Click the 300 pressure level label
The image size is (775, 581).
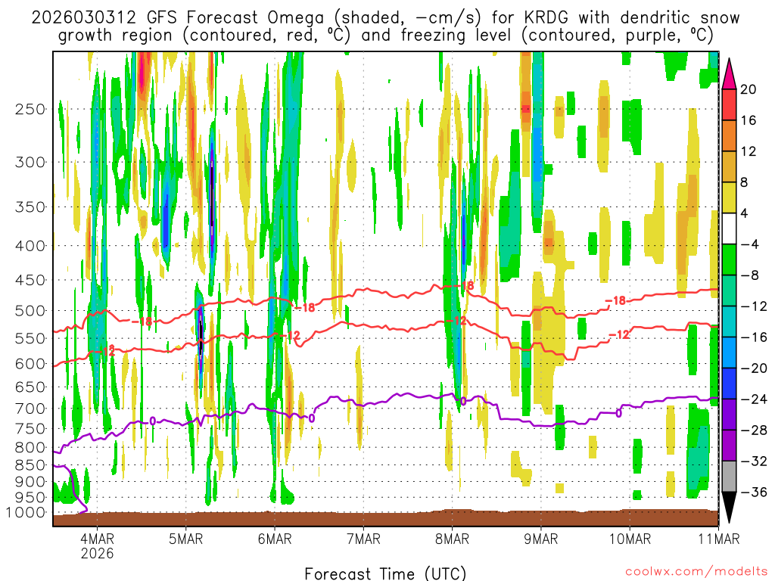pyautogui.click(x=30, y=162)
